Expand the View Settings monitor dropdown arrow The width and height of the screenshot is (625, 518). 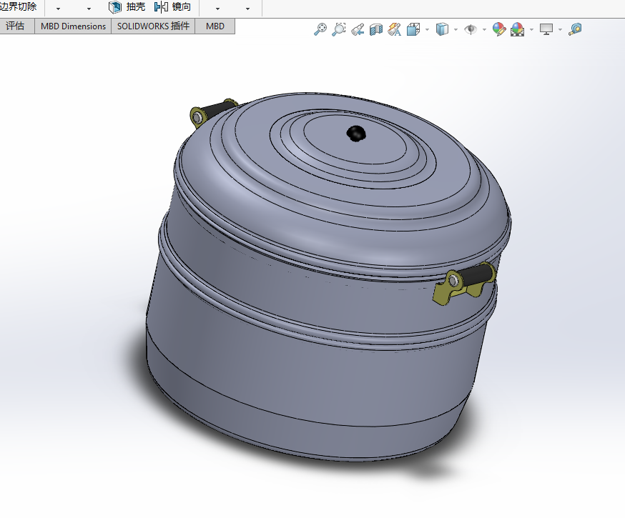point(560,30)
